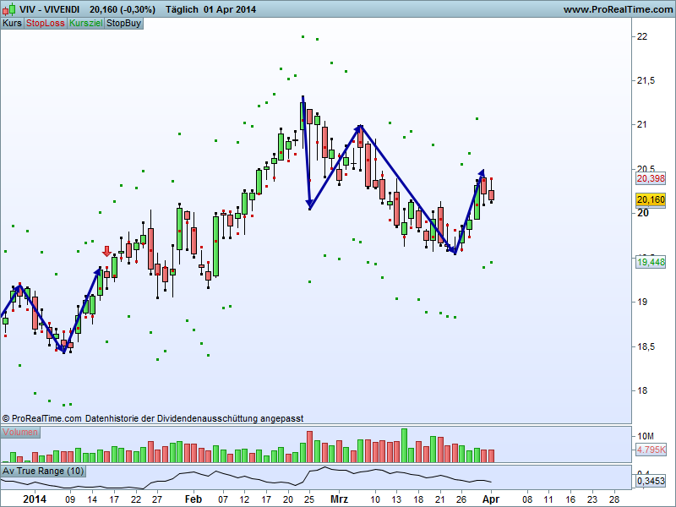Screen dimensions: 676x507
Task: Click the tallest green volume bar
Action: pyautogui.click(x=404, y=445)
